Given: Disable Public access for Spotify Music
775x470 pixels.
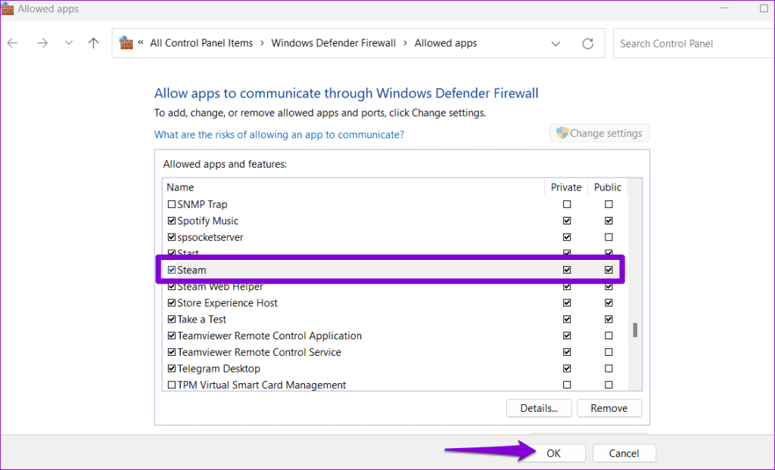Looking at the screenshot, I should click(608, 221).
